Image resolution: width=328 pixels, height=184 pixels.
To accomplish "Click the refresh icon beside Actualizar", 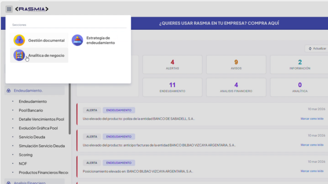I will (x=310, y=49).
